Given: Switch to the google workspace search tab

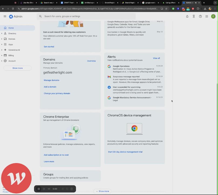Looking at the screenshot, I should (151, 3).
